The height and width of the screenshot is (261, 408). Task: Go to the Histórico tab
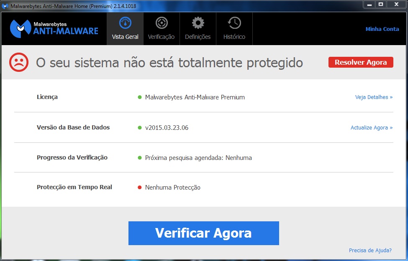(234, 28)
